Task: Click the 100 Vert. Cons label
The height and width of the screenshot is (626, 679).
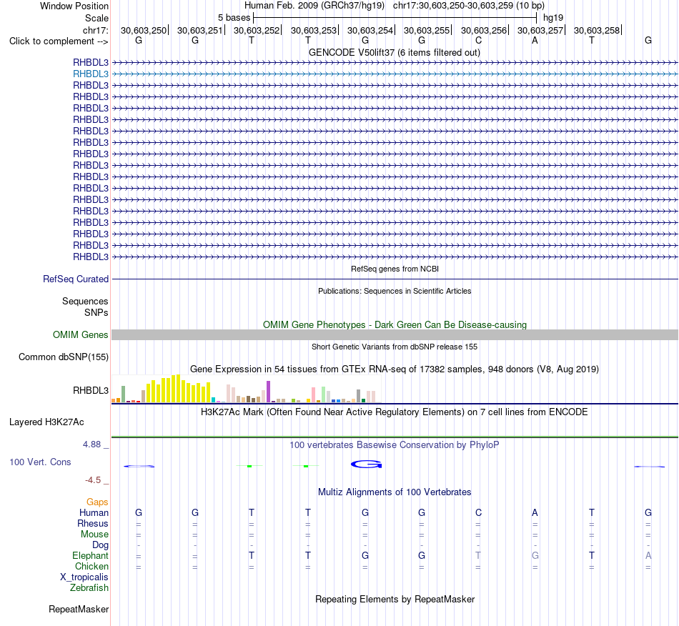Action: [x=40, y=462]
